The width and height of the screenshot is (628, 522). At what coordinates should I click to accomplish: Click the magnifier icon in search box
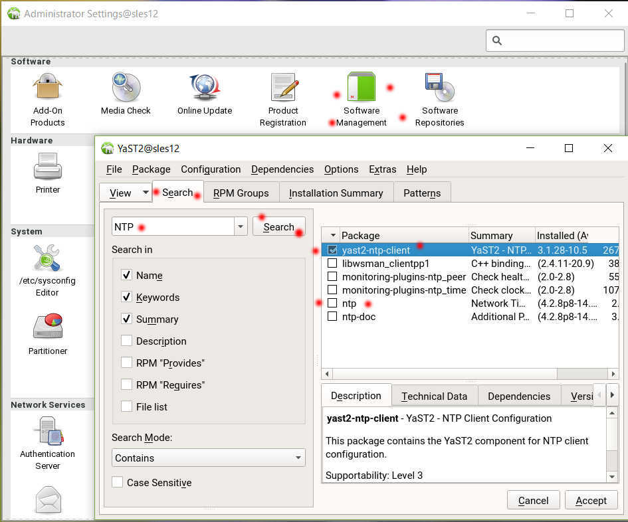[x=497, y=41]
